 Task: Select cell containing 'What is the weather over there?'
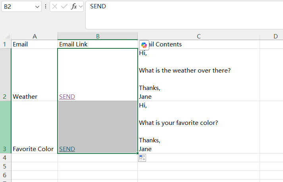[x=199, y=75]
